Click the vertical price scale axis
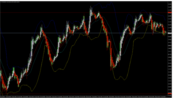The width and height of the screenshot is (173, 98). [x=170, y=49]
